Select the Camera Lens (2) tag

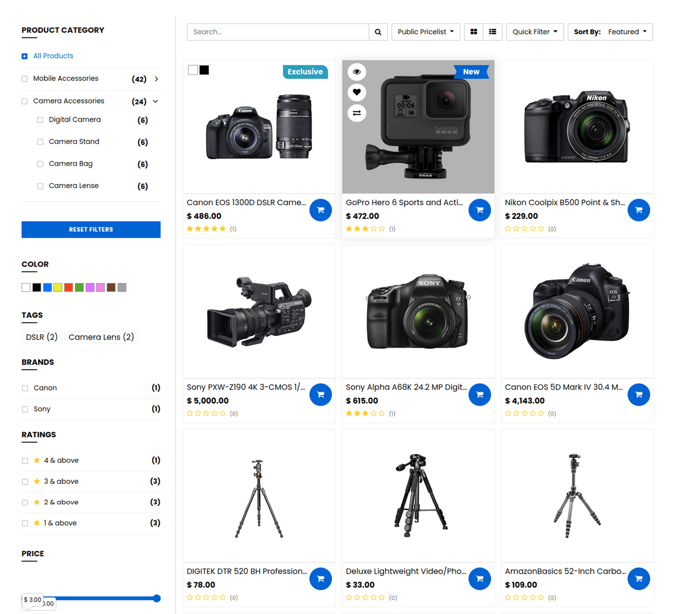(101, 337)
